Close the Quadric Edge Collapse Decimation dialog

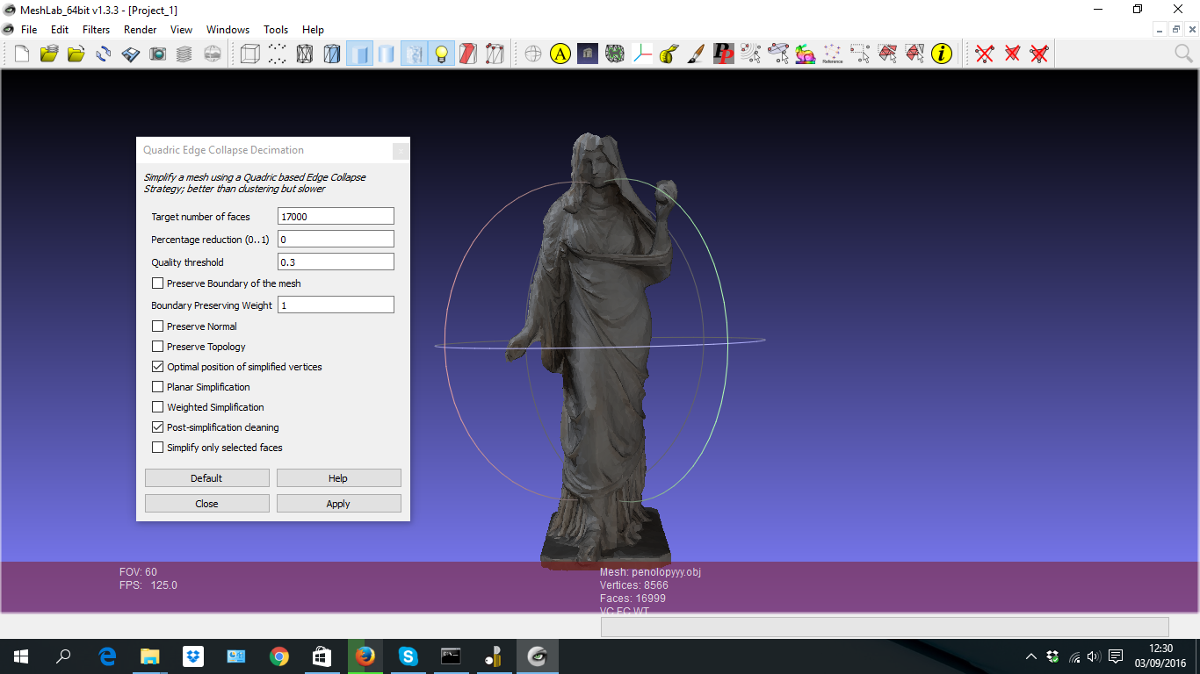(400, 151)
